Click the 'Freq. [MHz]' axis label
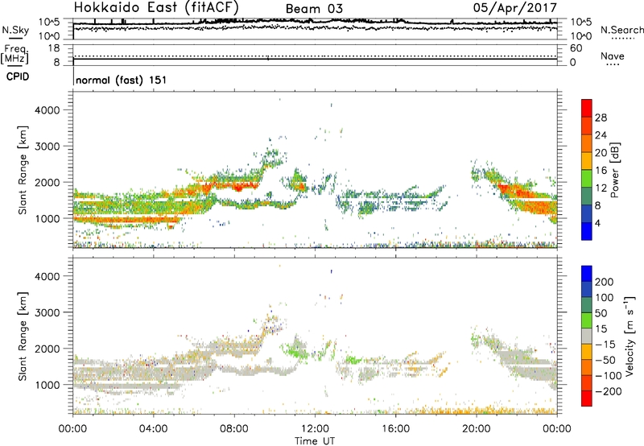Screen dimensions: 644x446 click(x=14, y=54)
